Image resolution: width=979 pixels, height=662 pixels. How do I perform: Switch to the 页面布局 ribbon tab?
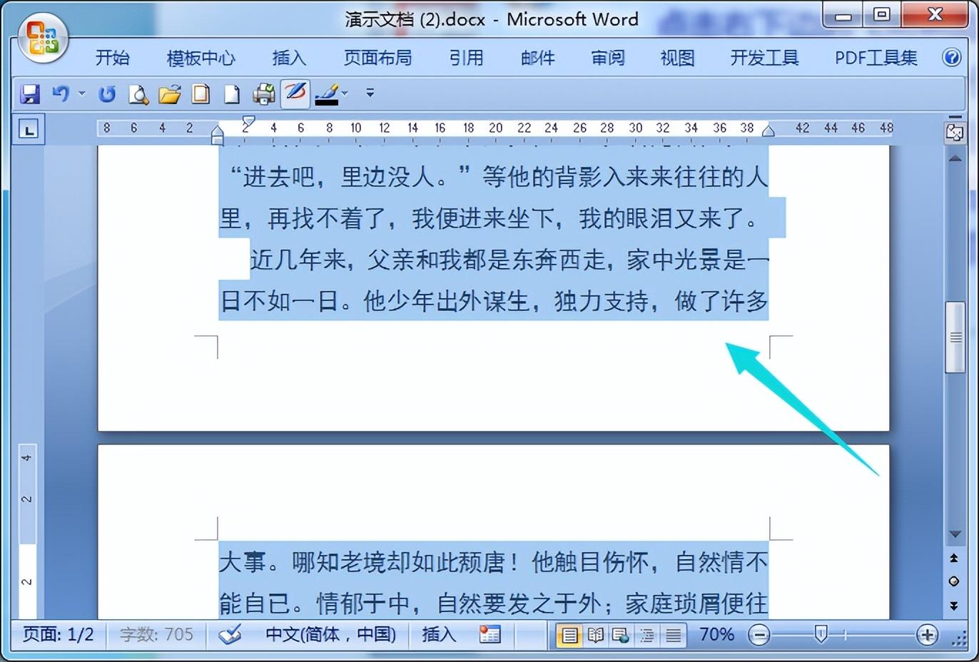tap(378, 58)
